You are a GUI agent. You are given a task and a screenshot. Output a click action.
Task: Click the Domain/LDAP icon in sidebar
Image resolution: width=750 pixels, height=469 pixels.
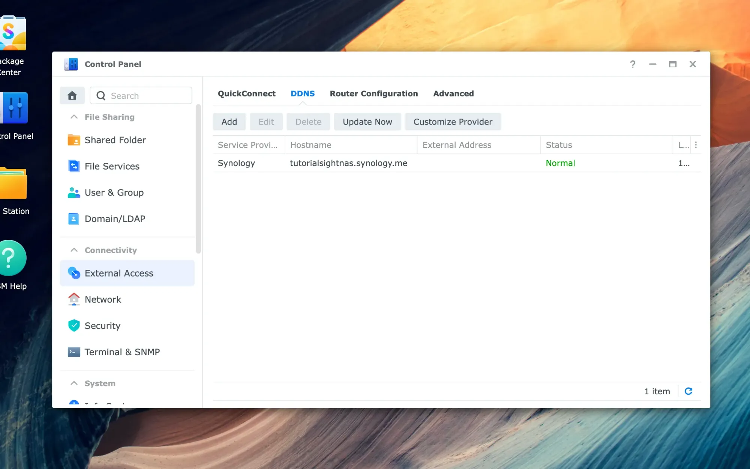pyautogui.click(x=73, y=218)
